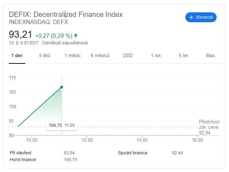This screenshot has height=172, width=229.
Task: Click the plus icon on Sledovat
Action: pos(191,17)
